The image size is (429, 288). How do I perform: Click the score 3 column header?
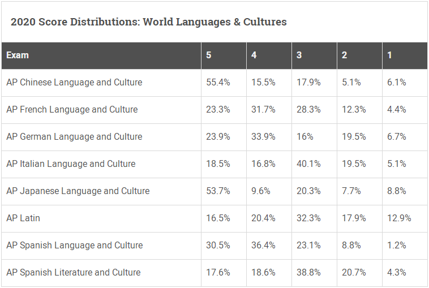(299, 55)
